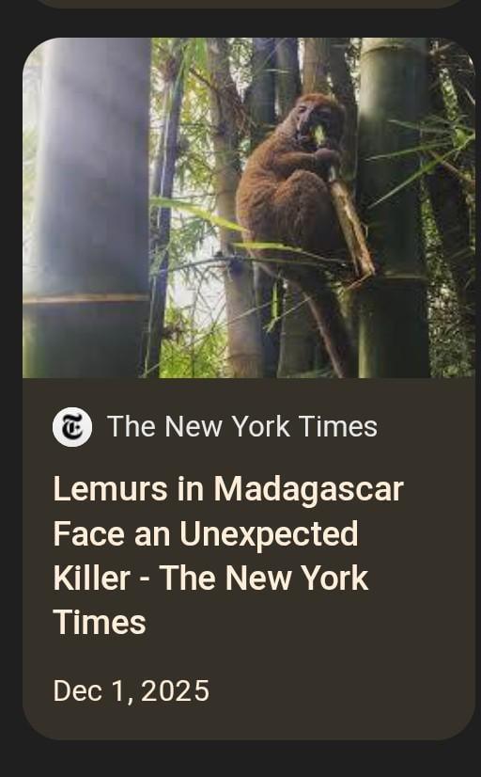The image size is (481, 777).
Task: Click the Killer - The New York headline line
Action: (x=210, y=578)
